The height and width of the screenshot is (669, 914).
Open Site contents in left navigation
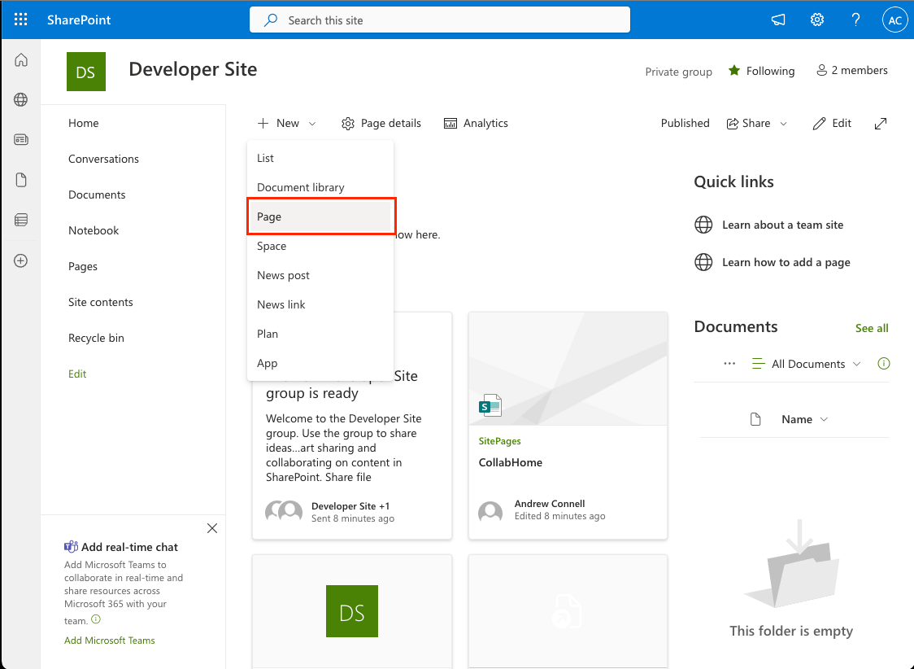tap(100, 302)
